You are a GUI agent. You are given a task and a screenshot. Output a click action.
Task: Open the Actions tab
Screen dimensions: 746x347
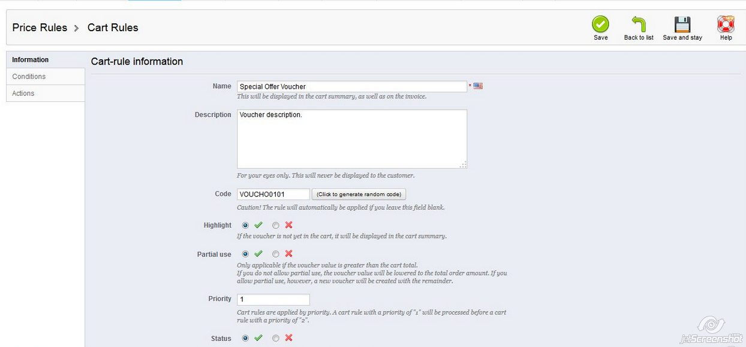[x=46, y=93]
